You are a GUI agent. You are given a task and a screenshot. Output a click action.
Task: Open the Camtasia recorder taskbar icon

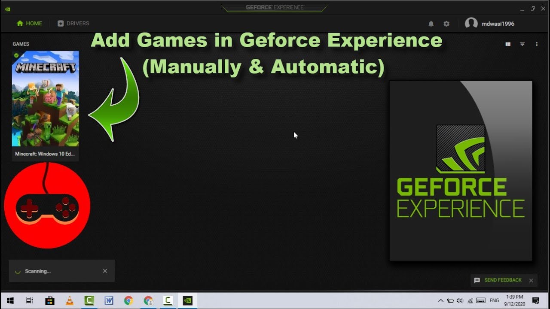click(x=168, y=300)
